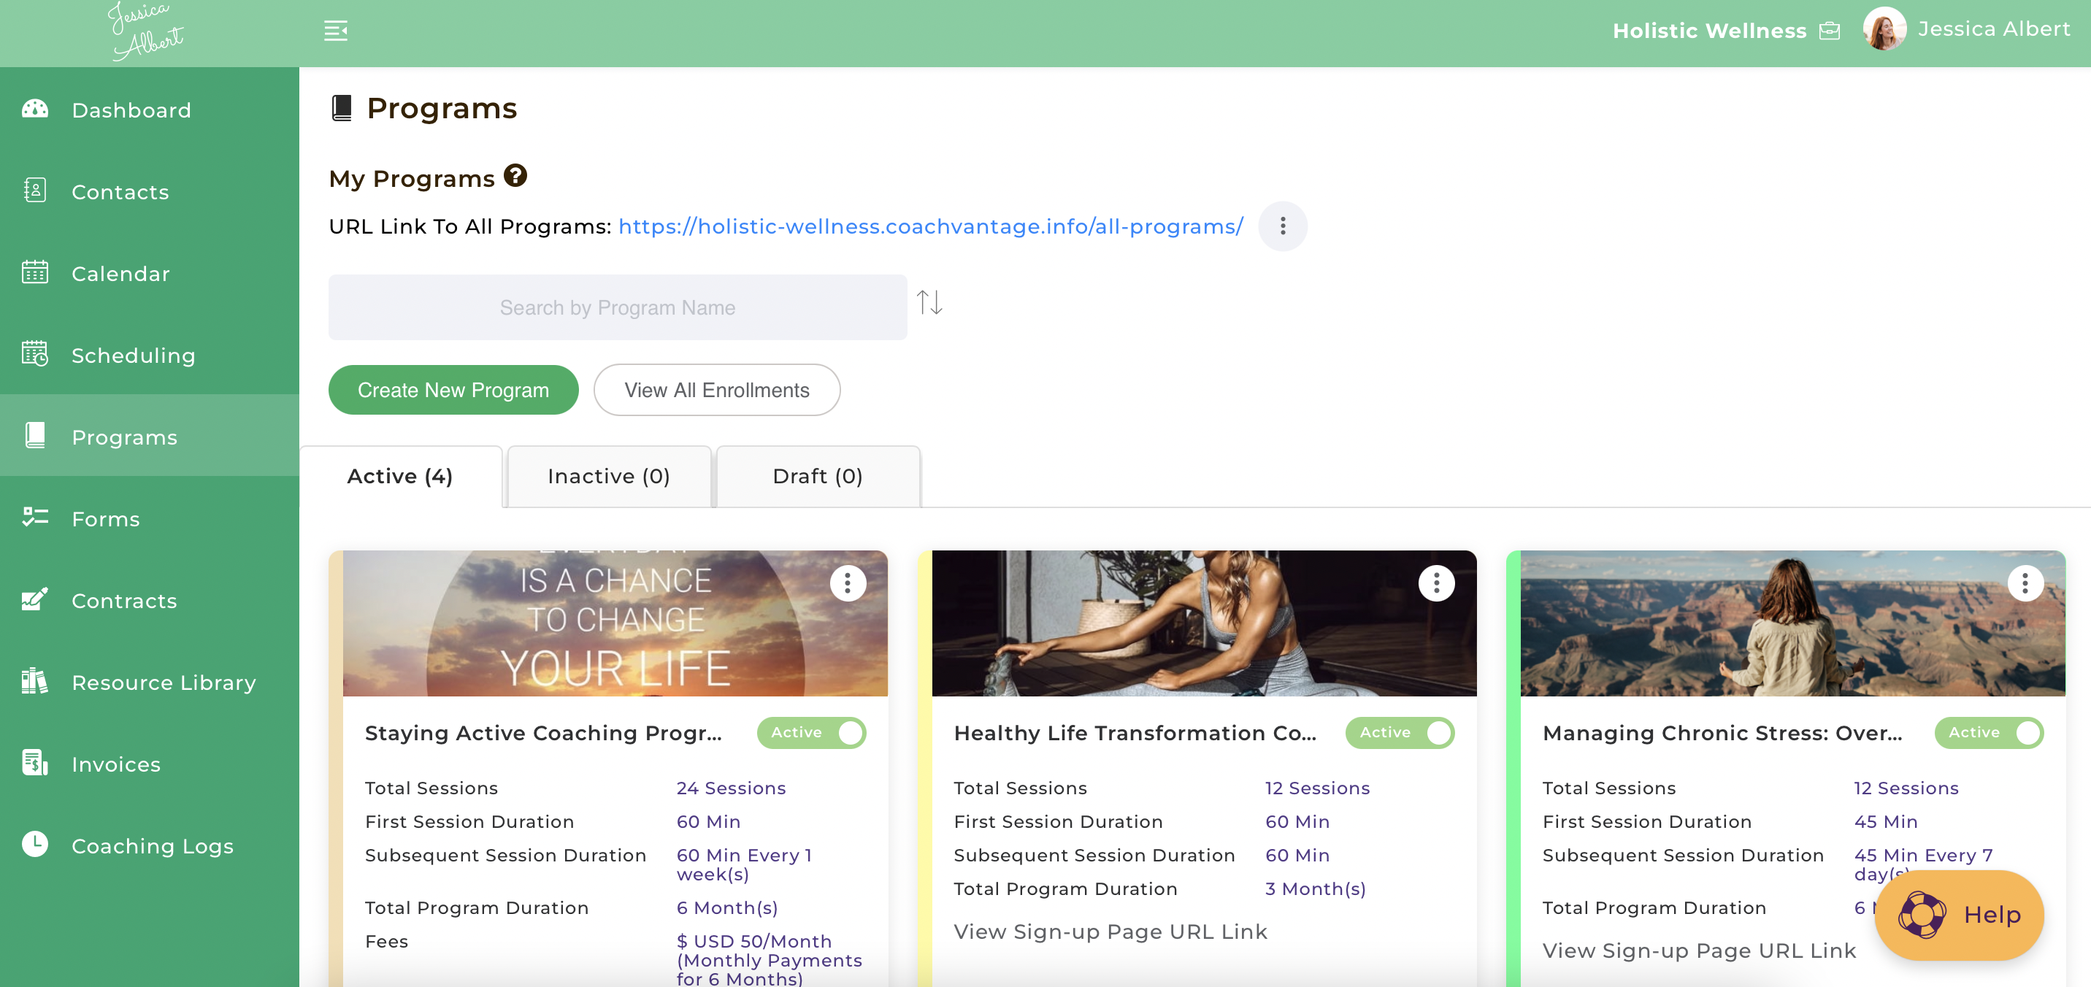Click the Jessica Albert script logo
The height and width of the screenshot is (987, 2091).
tap(147, 31)
